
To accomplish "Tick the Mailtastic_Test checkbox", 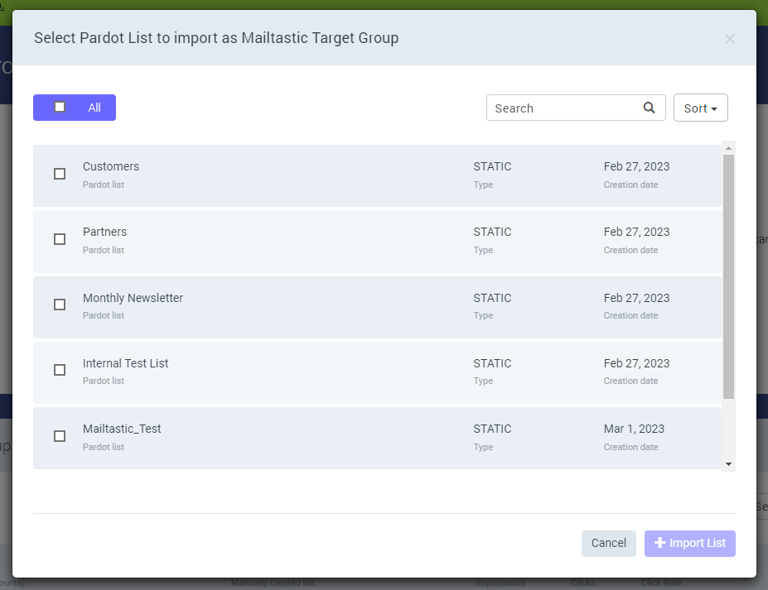I will pos(60,436).
